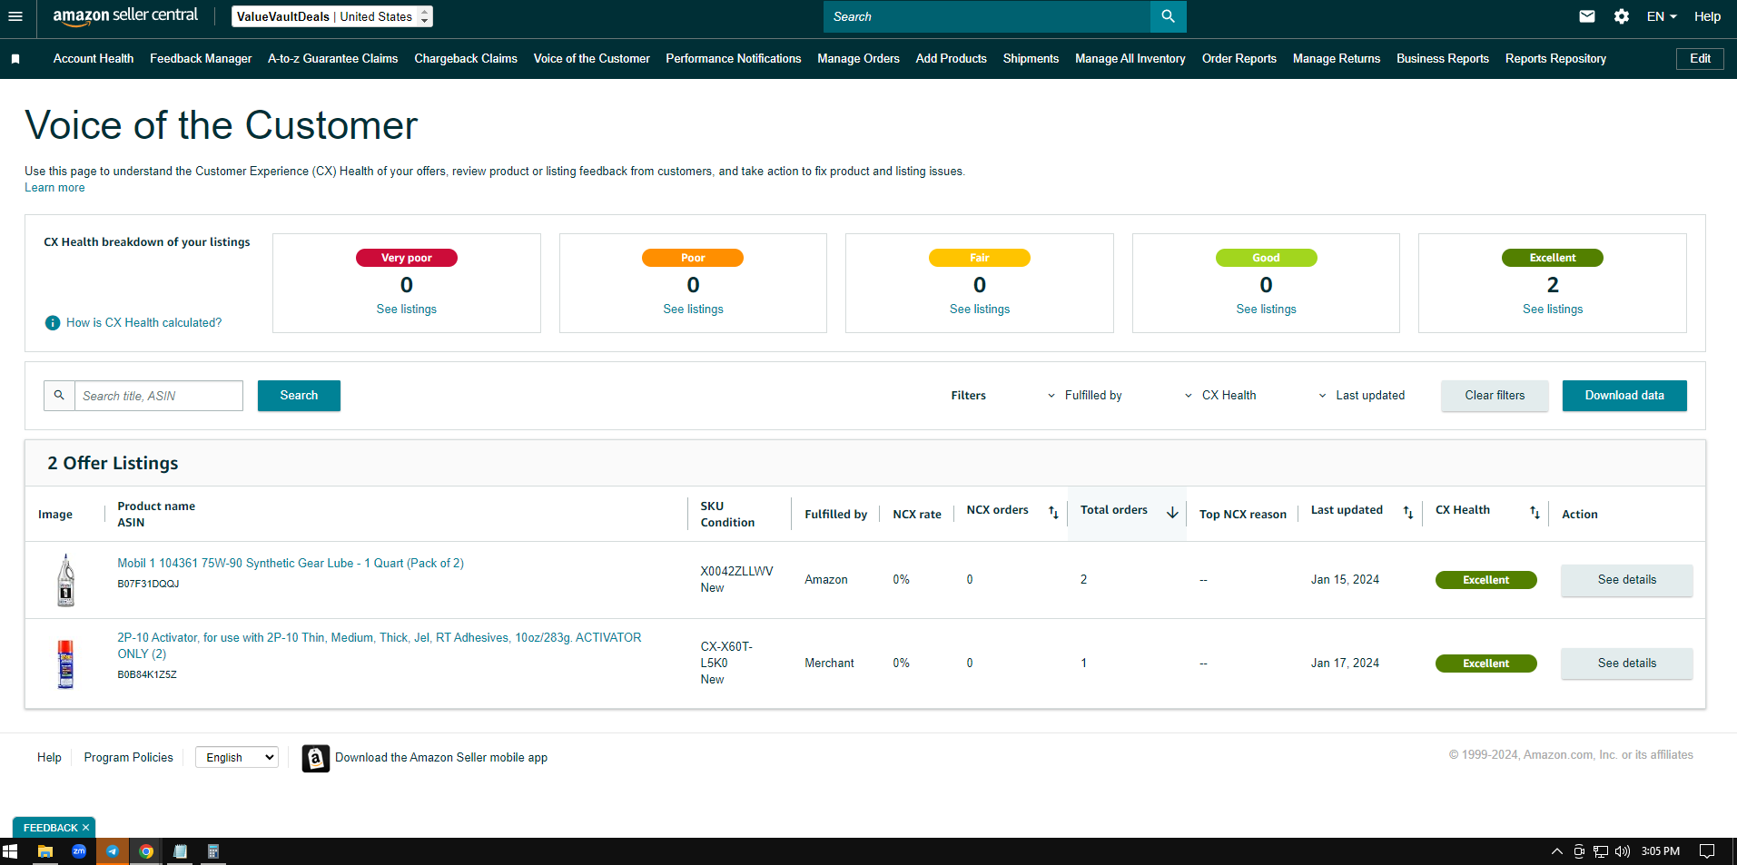1737x865 pixels.
Task: Click the magnifier icon in listing search box
Action: coord(59,396)
